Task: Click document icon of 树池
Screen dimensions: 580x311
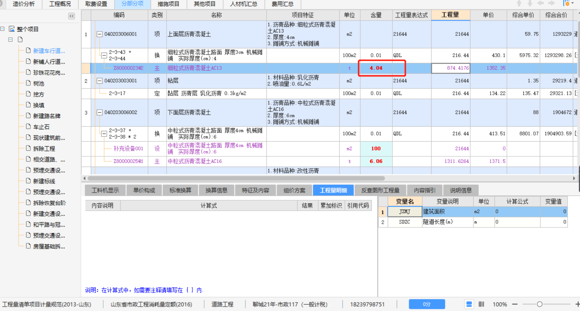Action: click(28, 83)
